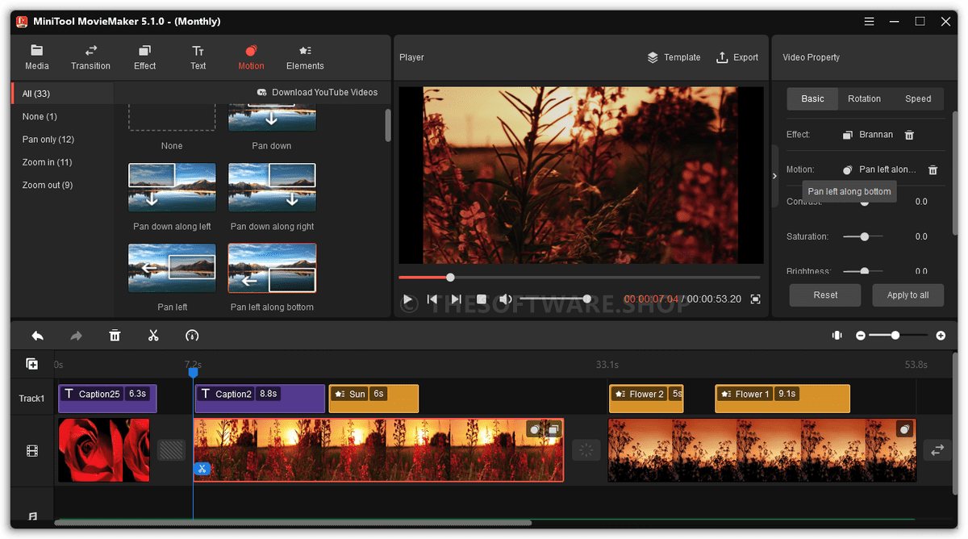
Task: Click Download YouTube Videos link
Action: (x=317, y=92)
